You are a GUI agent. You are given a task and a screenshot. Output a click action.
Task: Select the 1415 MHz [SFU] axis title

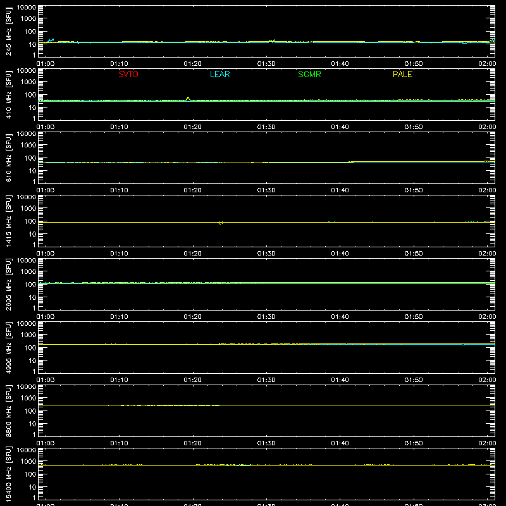pyautogui.click(x=8, y=221)
